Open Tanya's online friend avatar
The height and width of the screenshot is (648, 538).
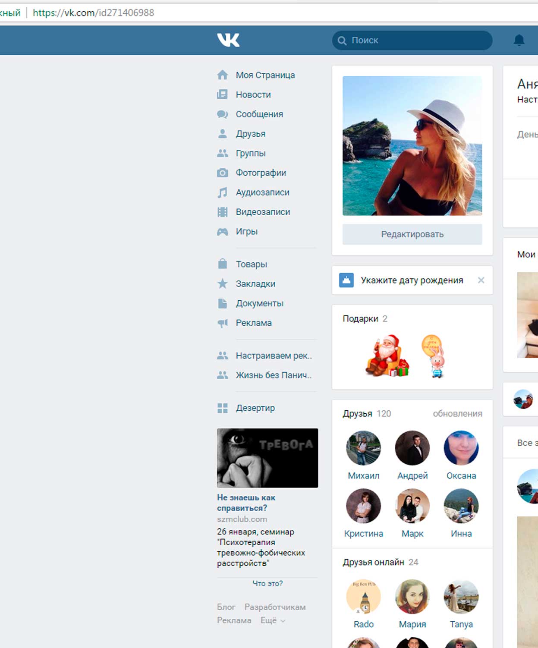[461, 596]
